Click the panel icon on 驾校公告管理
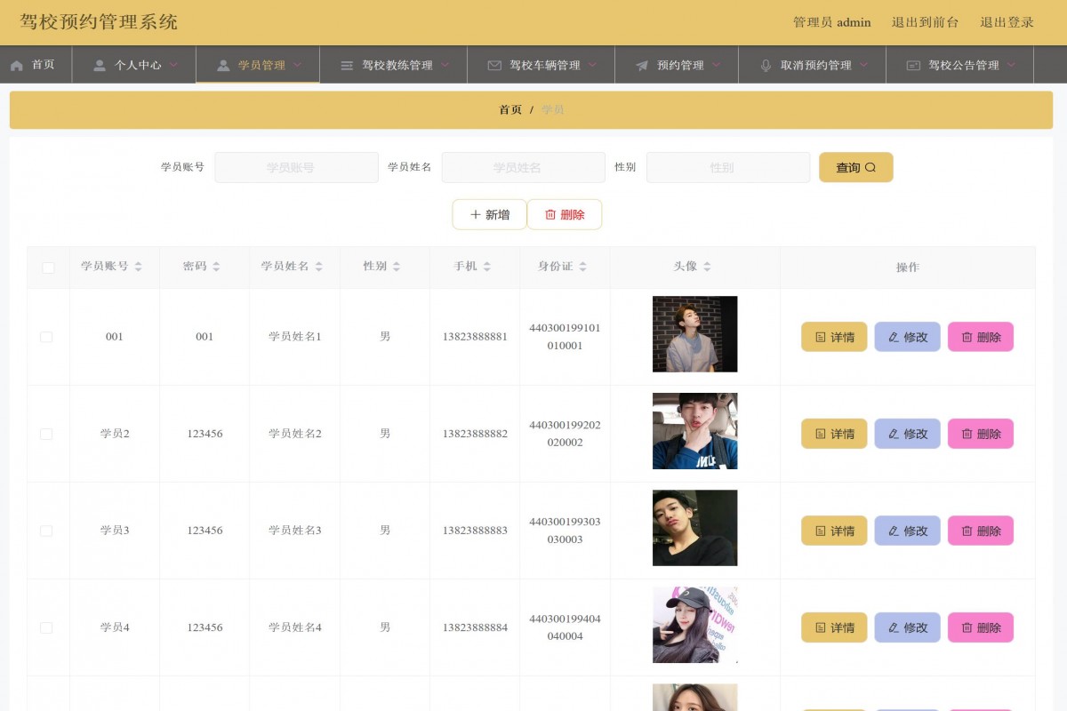The width and height of the screenshot is (1067, 711). (x=912, y=64)
